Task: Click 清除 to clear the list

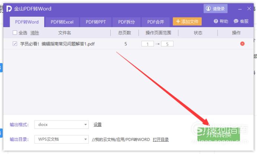Action: [35, 33]
